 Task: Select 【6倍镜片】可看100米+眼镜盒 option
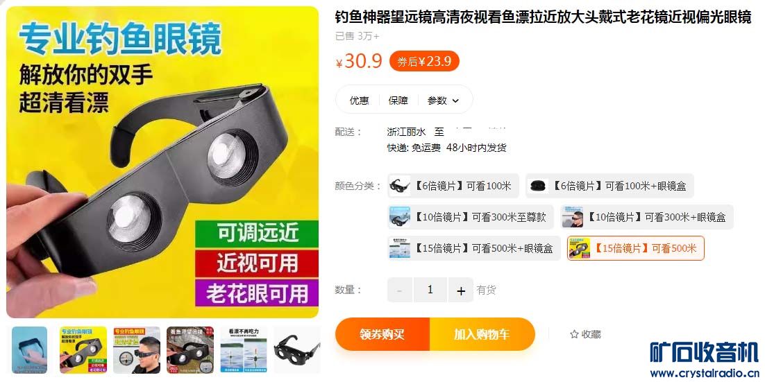(x=610, y=186)
